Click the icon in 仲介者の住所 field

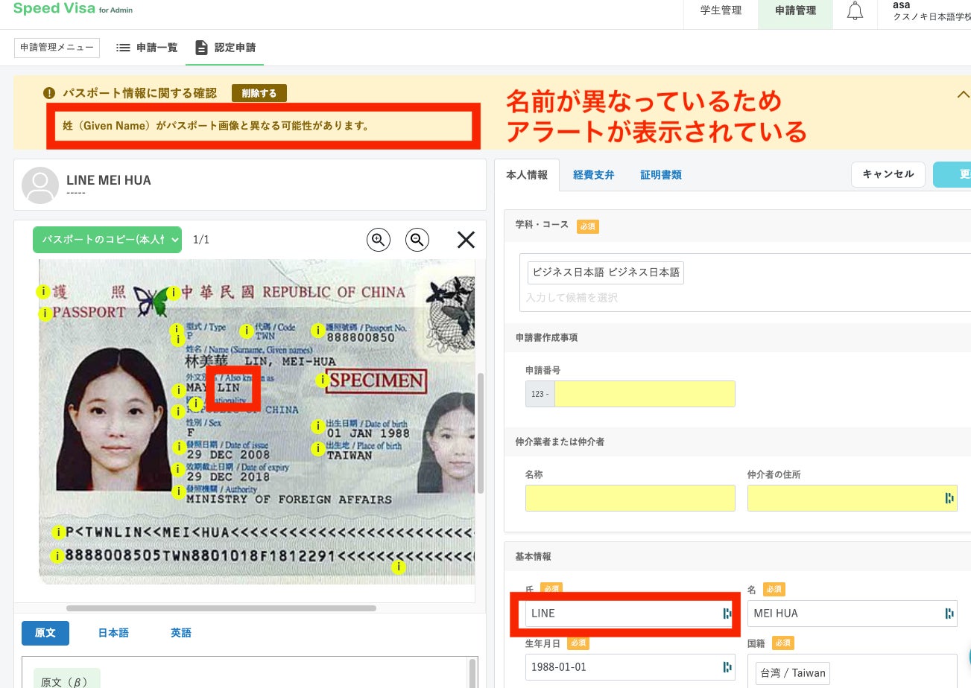949,498
